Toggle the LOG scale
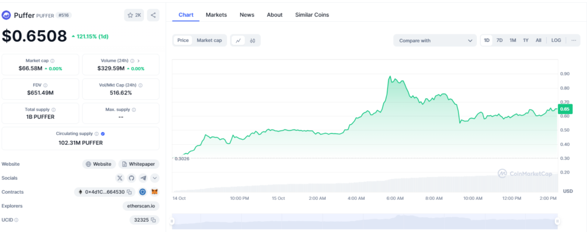Screen dimensions: 587x232 click(x=556, y=41)
